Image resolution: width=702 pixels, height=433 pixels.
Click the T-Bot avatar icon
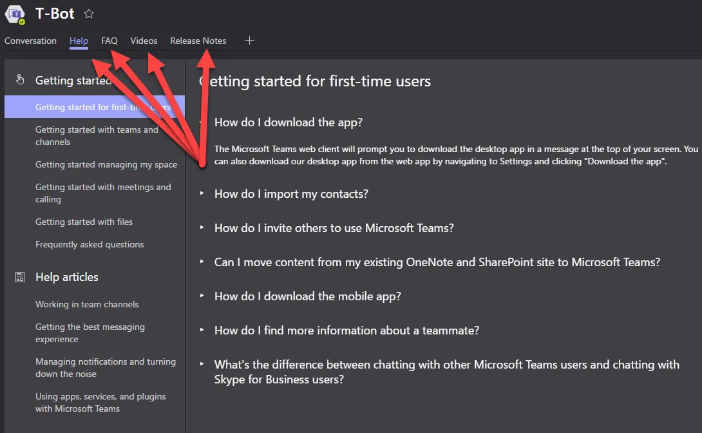(x=14, y=14)
